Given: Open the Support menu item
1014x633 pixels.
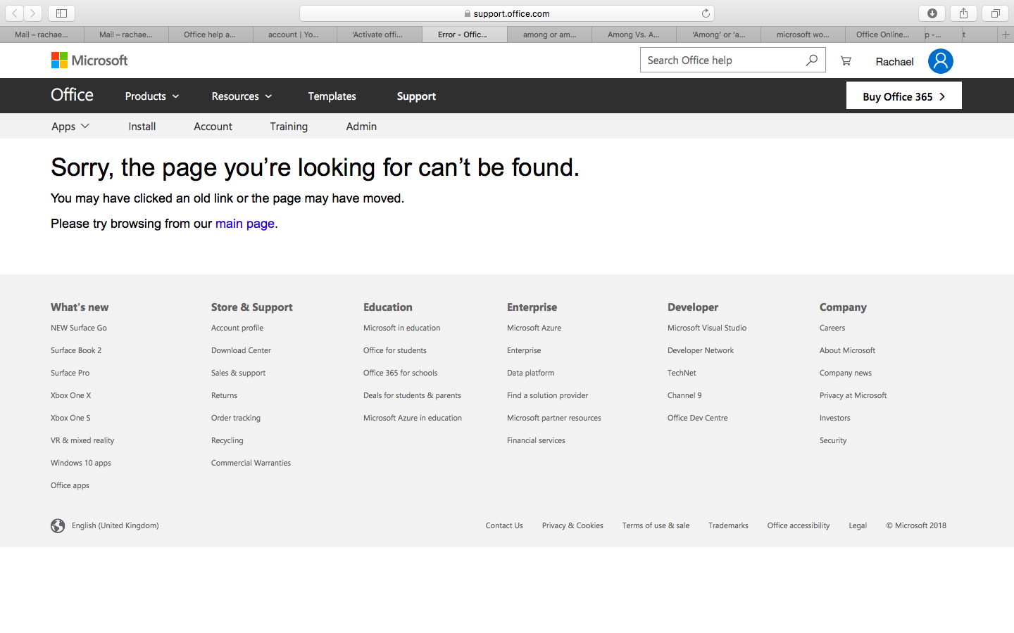Looking at the screenshot, I should [x=416, y=96].
